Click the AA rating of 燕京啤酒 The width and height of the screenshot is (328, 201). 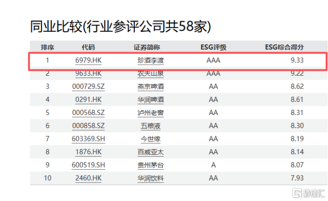213,86
